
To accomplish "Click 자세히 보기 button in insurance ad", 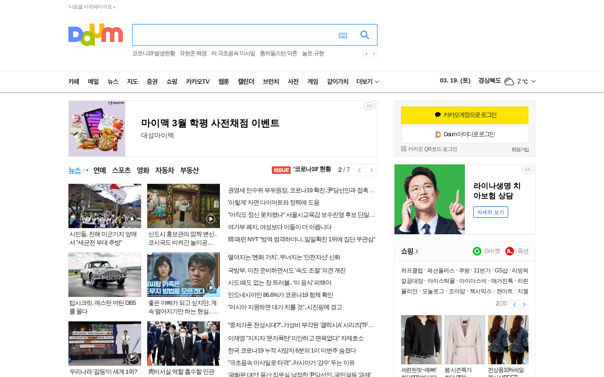I will [x=491, y=212].
